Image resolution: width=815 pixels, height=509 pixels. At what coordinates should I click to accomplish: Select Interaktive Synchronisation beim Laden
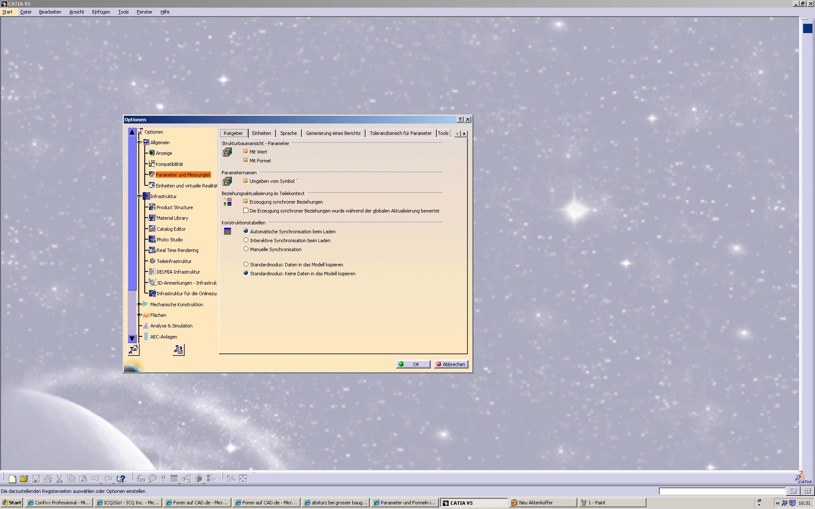click(246, 240)
